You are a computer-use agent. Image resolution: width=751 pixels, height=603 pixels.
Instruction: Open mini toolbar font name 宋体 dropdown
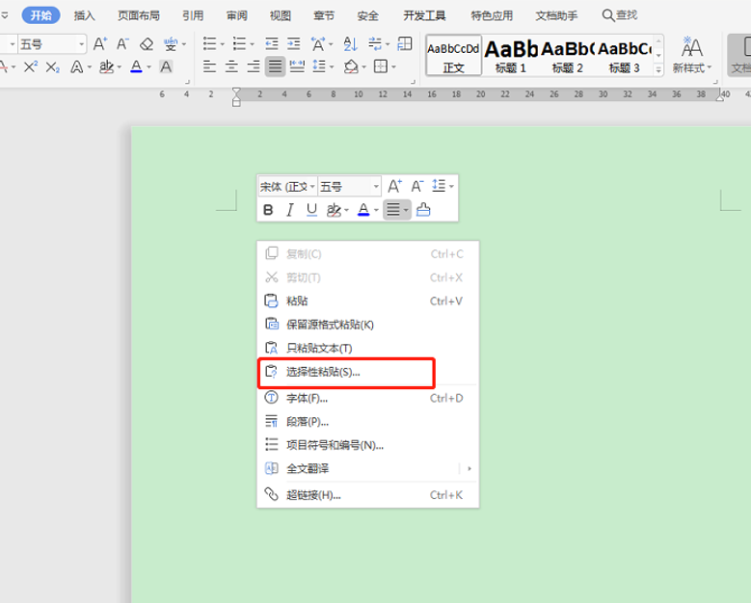(x=312, y=187)
